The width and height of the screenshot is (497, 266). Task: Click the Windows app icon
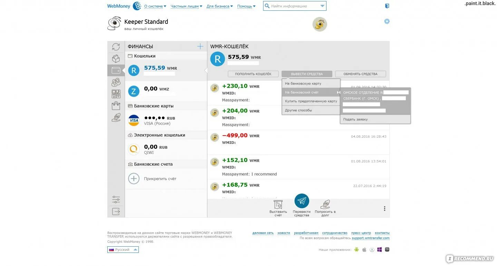coord(379,249)
